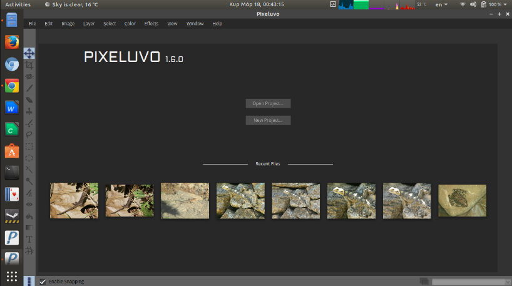
Task: Click the WPS Writer dock icon
Action: [x=12, y=108]
